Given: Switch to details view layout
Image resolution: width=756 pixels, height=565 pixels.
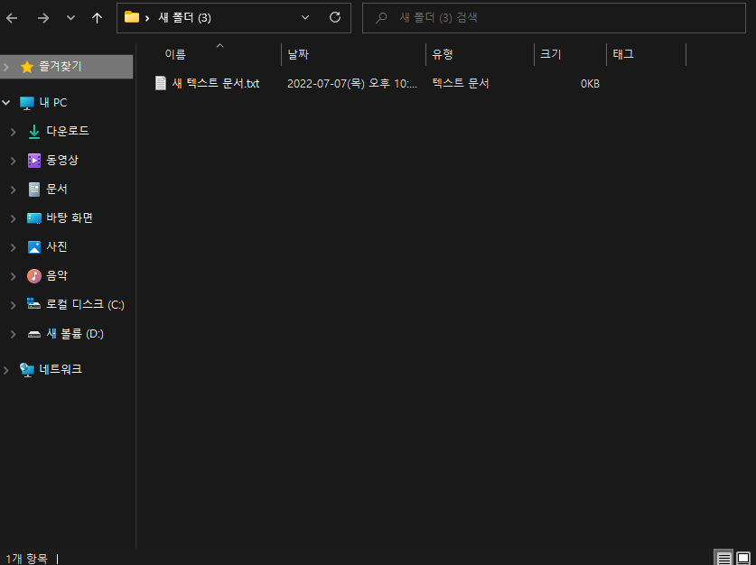Looking at the screenshot, I should (724, 558).
